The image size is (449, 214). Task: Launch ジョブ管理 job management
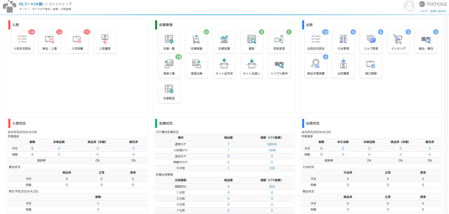pyautogui.click(x=371, y=42)
